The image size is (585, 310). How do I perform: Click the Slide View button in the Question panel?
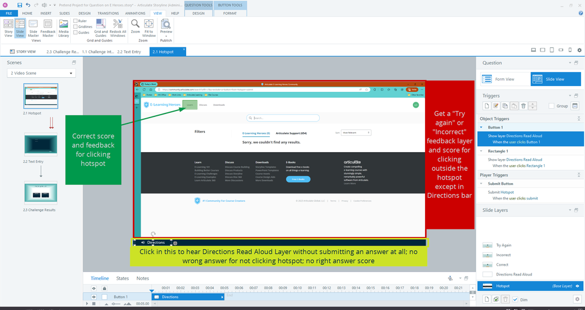click(x=556, y=79)
